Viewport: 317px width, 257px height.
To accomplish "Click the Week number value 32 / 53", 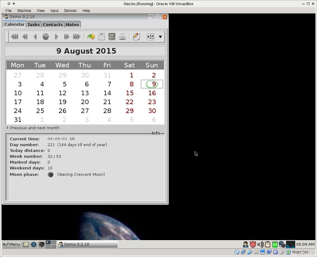I will [x=54, y=157].
